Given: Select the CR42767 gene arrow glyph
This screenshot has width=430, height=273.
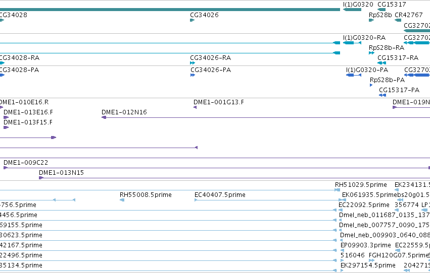Looking at the screenshot, I should coord(398,20).
